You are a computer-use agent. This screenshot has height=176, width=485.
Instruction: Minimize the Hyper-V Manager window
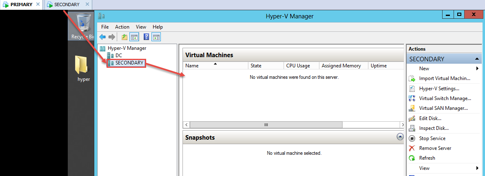click(x=448, y=15)
